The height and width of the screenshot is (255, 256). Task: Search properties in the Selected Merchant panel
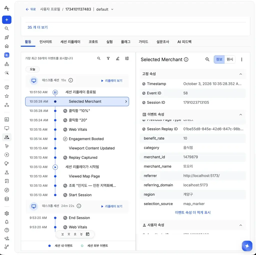point(207,59)
